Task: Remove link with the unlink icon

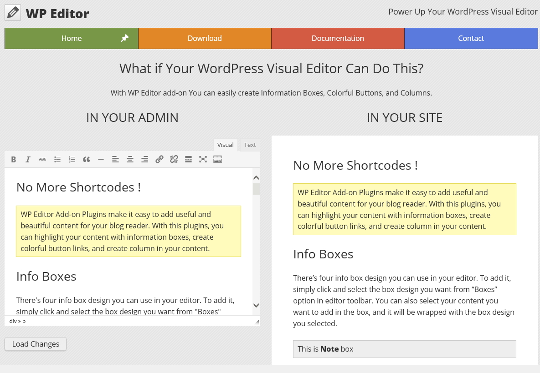Action: (x=174, y=160)
